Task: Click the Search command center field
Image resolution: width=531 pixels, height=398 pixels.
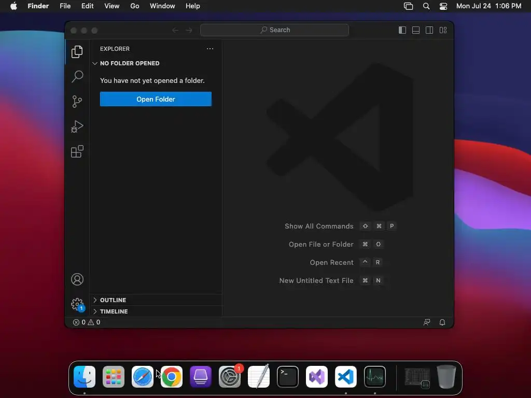Action: [274, 30]
